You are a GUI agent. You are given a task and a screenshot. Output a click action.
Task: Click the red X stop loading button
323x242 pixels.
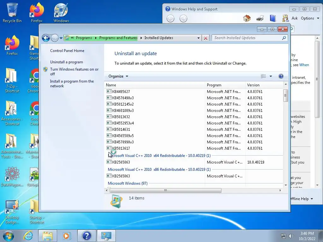(x=206, y=38)
